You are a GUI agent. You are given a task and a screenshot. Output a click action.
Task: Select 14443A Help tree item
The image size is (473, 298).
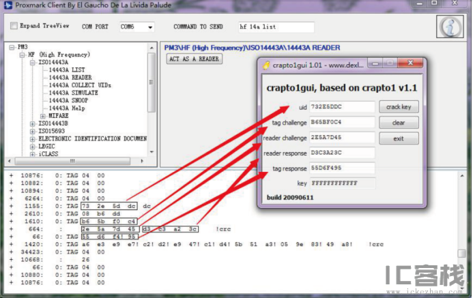pyautogui.click(x=67, y=108)
